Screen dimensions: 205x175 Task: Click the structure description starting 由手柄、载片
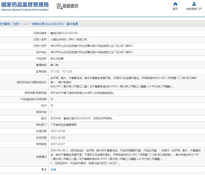[123, 82]
